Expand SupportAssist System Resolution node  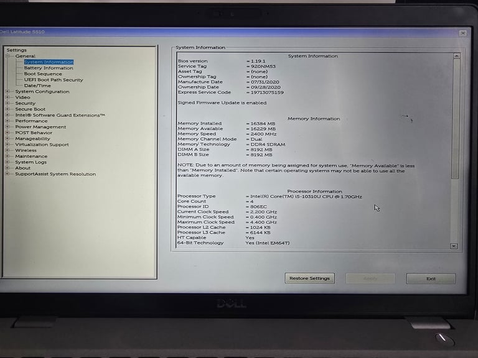[7, 174]
